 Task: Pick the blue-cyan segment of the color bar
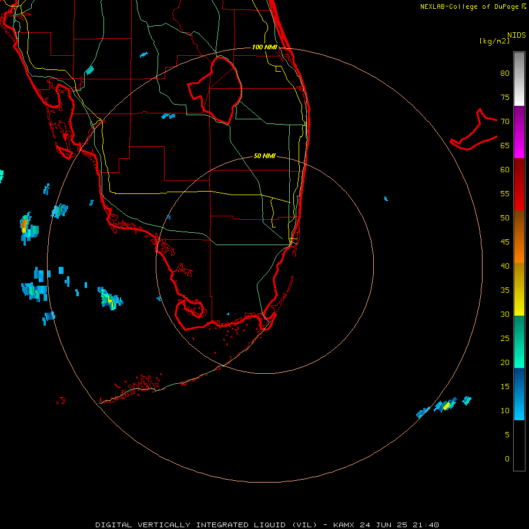(519, 394)
